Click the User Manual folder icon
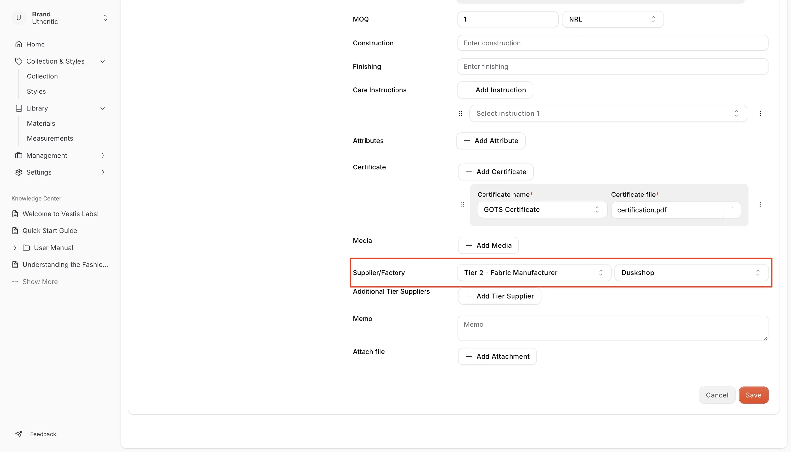This screenshot has width=791, height=452. [x=26, y=248]
